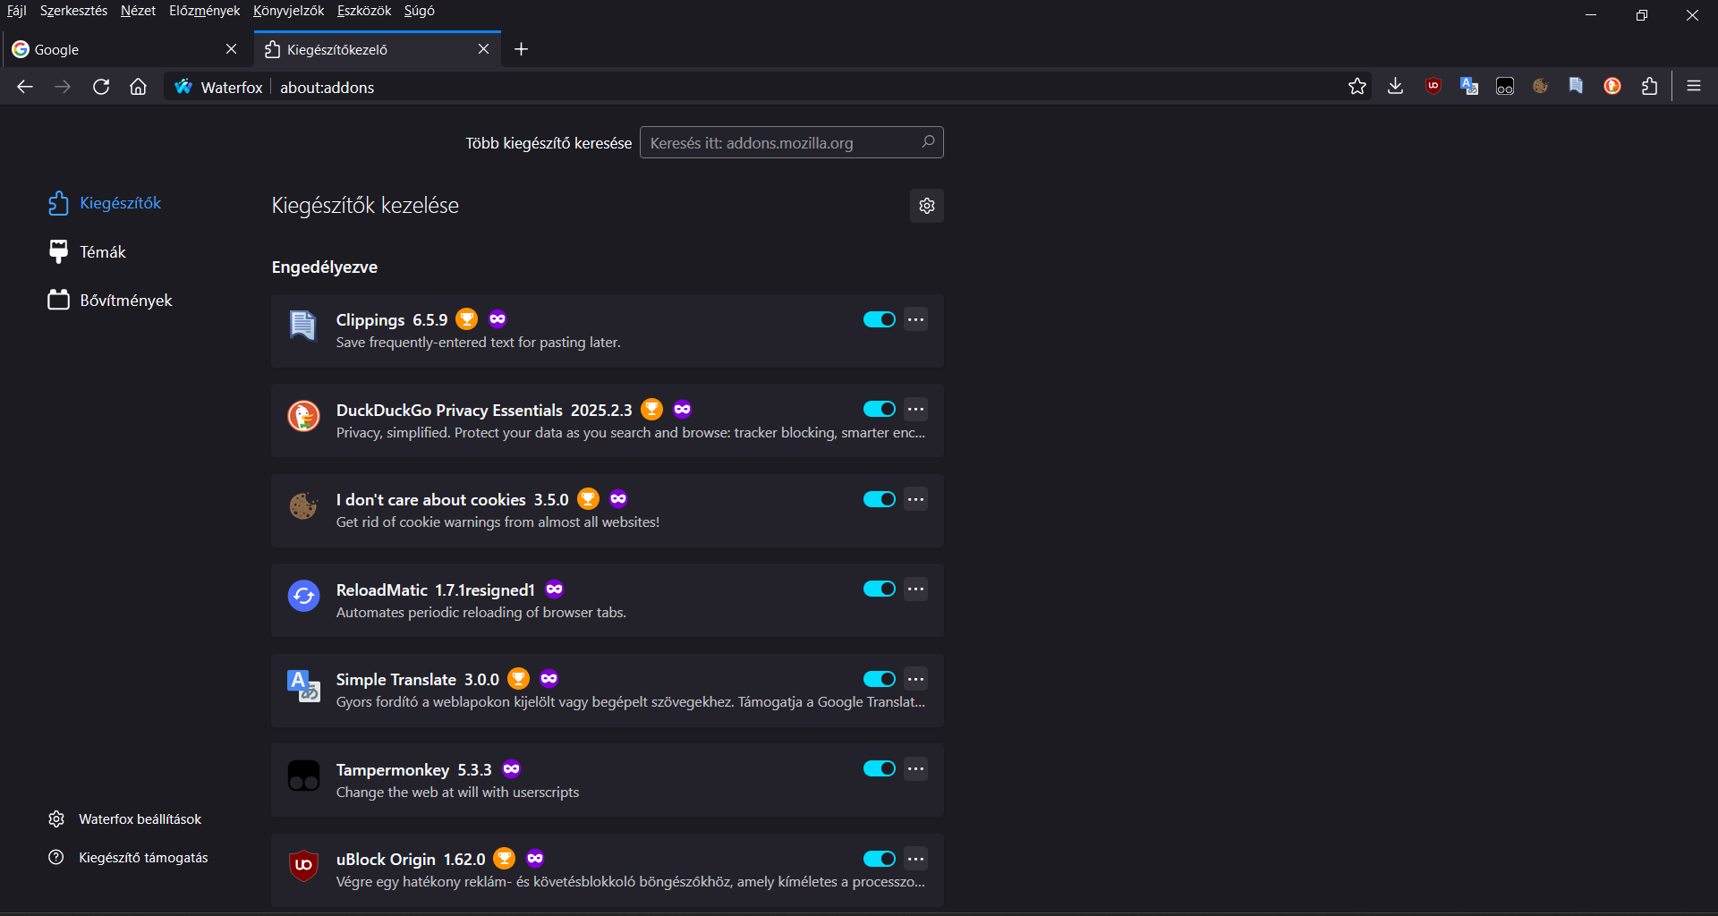Click the uBlock Origin recommended badge
The height and width of the screenshot is (916, 1718).
pyautogui.click(x=505, y=859)
